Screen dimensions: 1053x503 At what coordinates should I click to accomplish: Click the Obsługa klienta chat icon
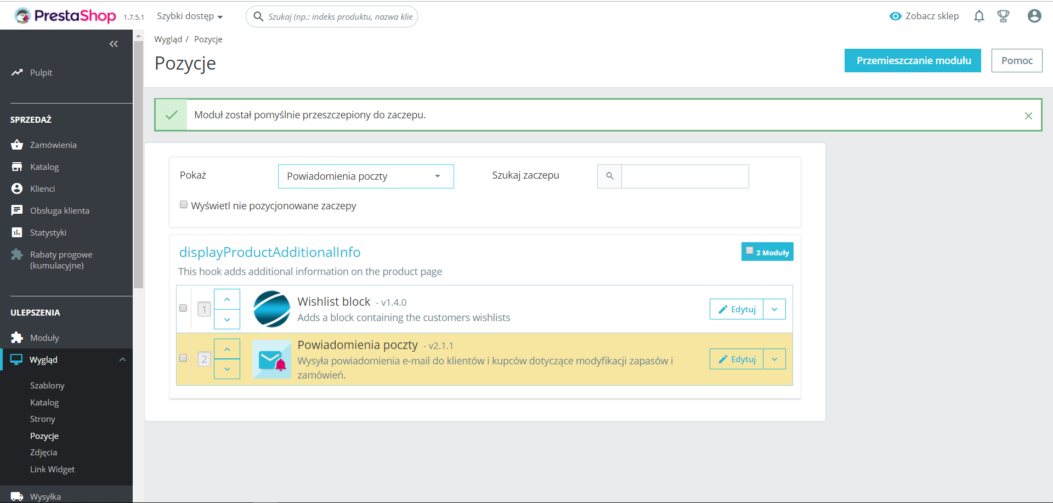tap(17, 210)
